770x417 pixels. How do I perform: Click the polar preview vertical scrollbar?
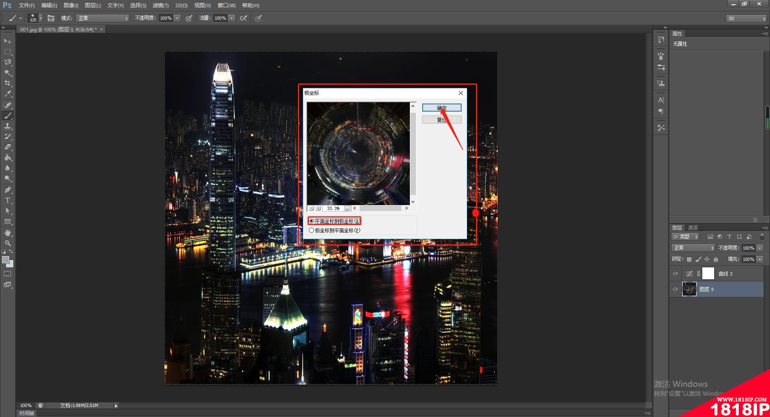413,154
